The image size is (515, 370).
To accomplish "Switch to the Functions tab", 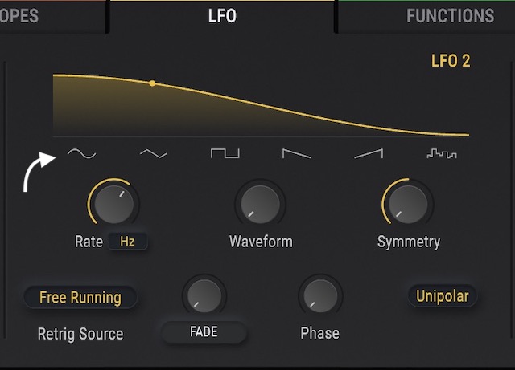I will (449, 16).
